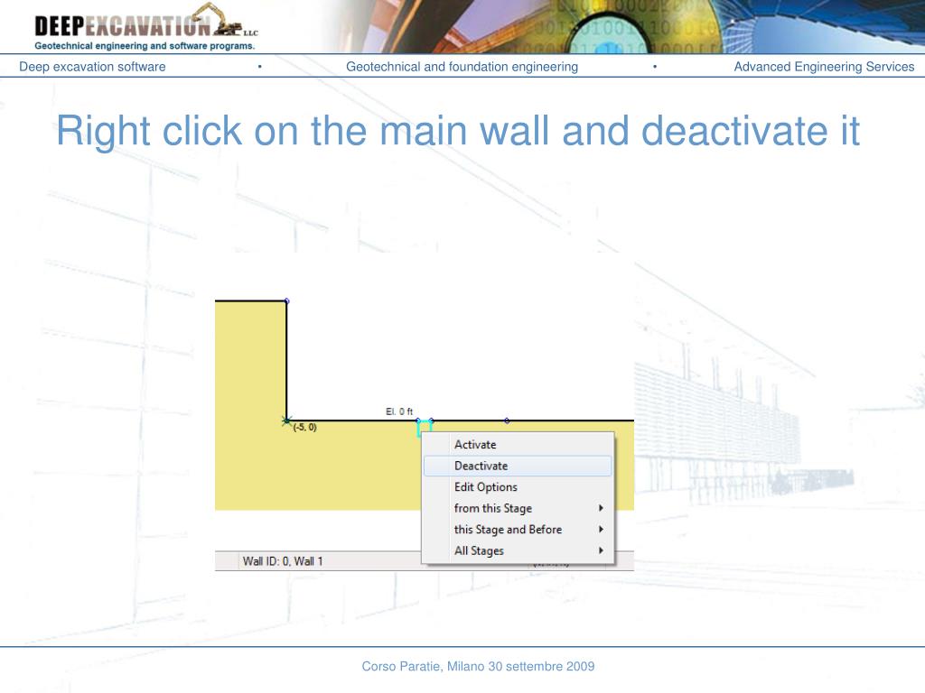
Task: Click 'Deep excavation software' header text
Action: tap(93, 67)
